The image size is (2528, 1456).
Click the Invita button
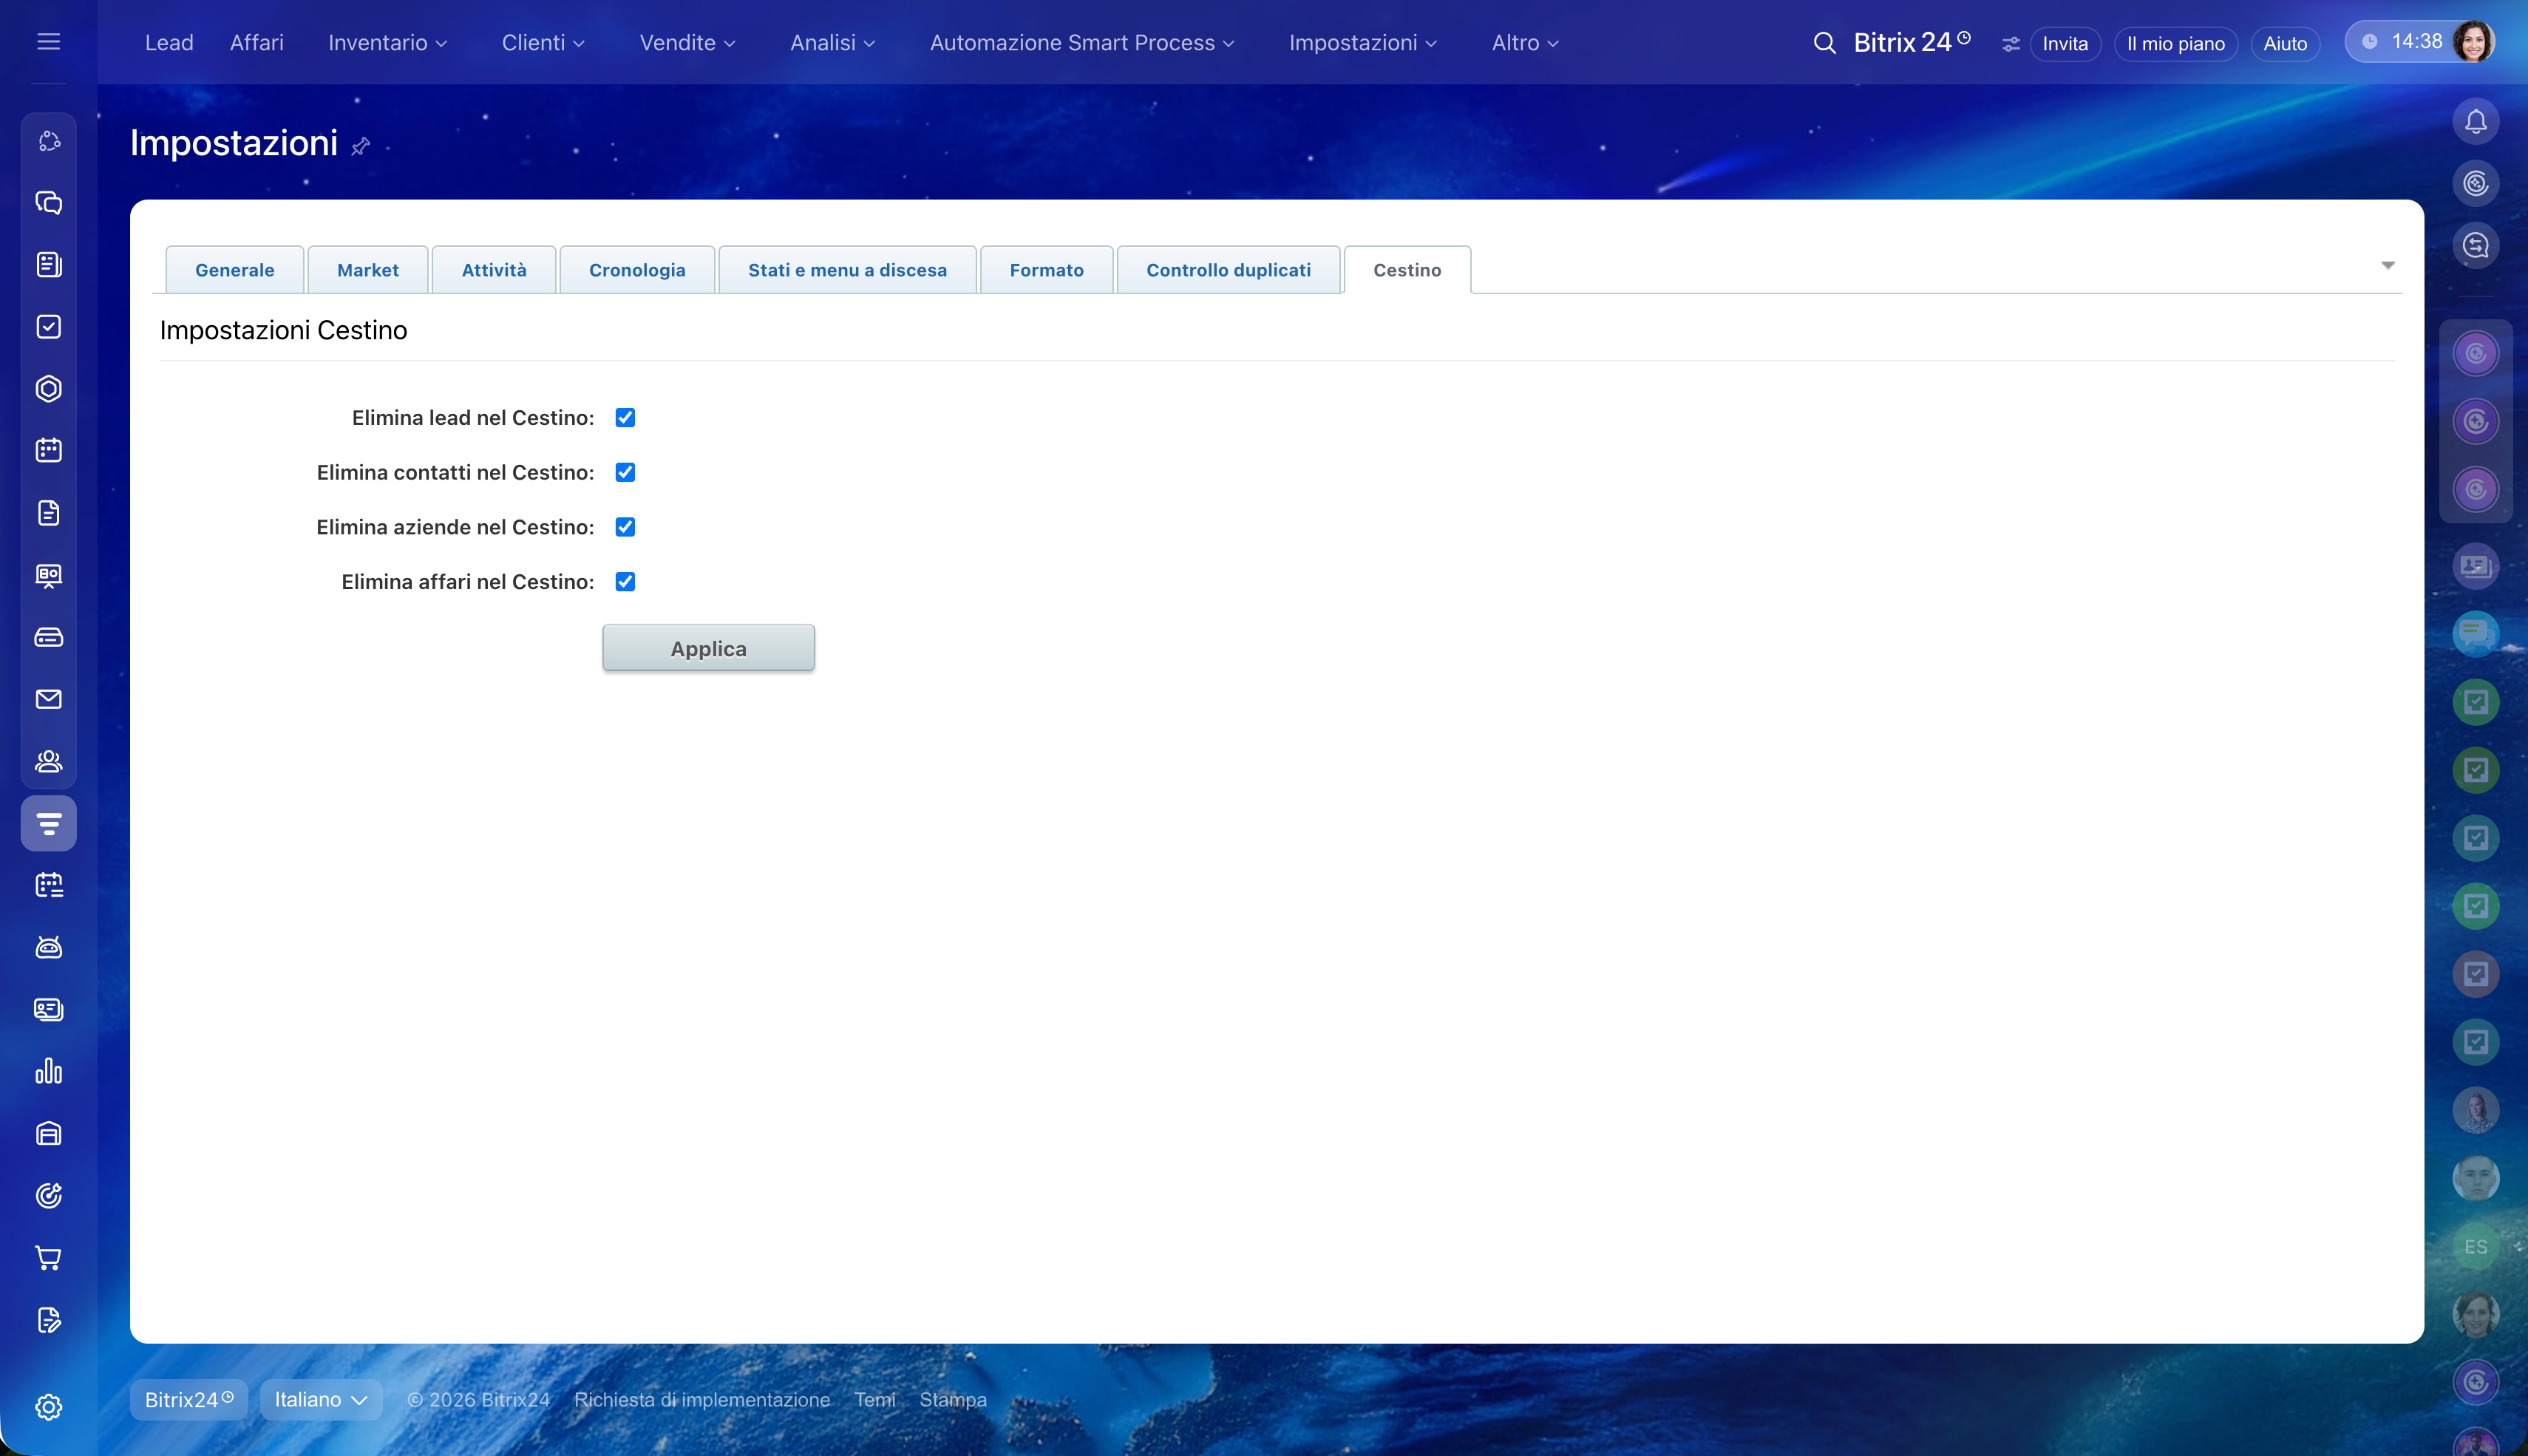(x=2064, y=43)
